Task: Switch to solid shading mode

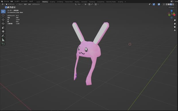Action: coord(169,4)
